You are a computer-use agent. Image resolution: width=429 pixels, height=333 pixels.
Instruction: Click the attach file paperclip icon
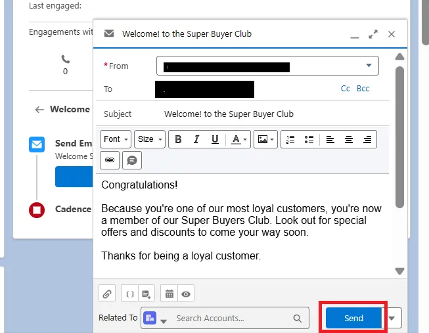pyautogui.click(x=107, y=294)
